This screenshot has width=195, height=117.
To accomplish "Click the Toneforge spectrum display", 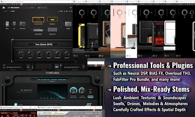I will click(52, 92).
